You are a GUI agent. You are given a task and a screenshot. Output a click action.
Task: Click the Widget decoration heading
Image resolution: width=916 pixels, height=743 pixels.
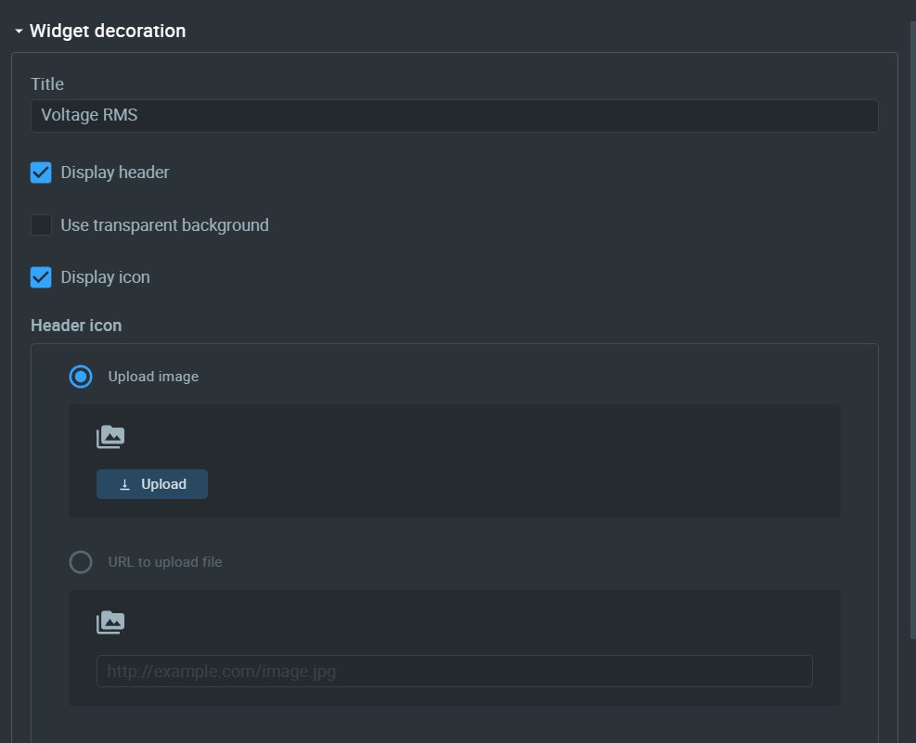(x=108, y=31)
